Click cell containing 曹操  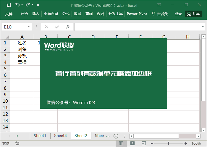(22, 62)
